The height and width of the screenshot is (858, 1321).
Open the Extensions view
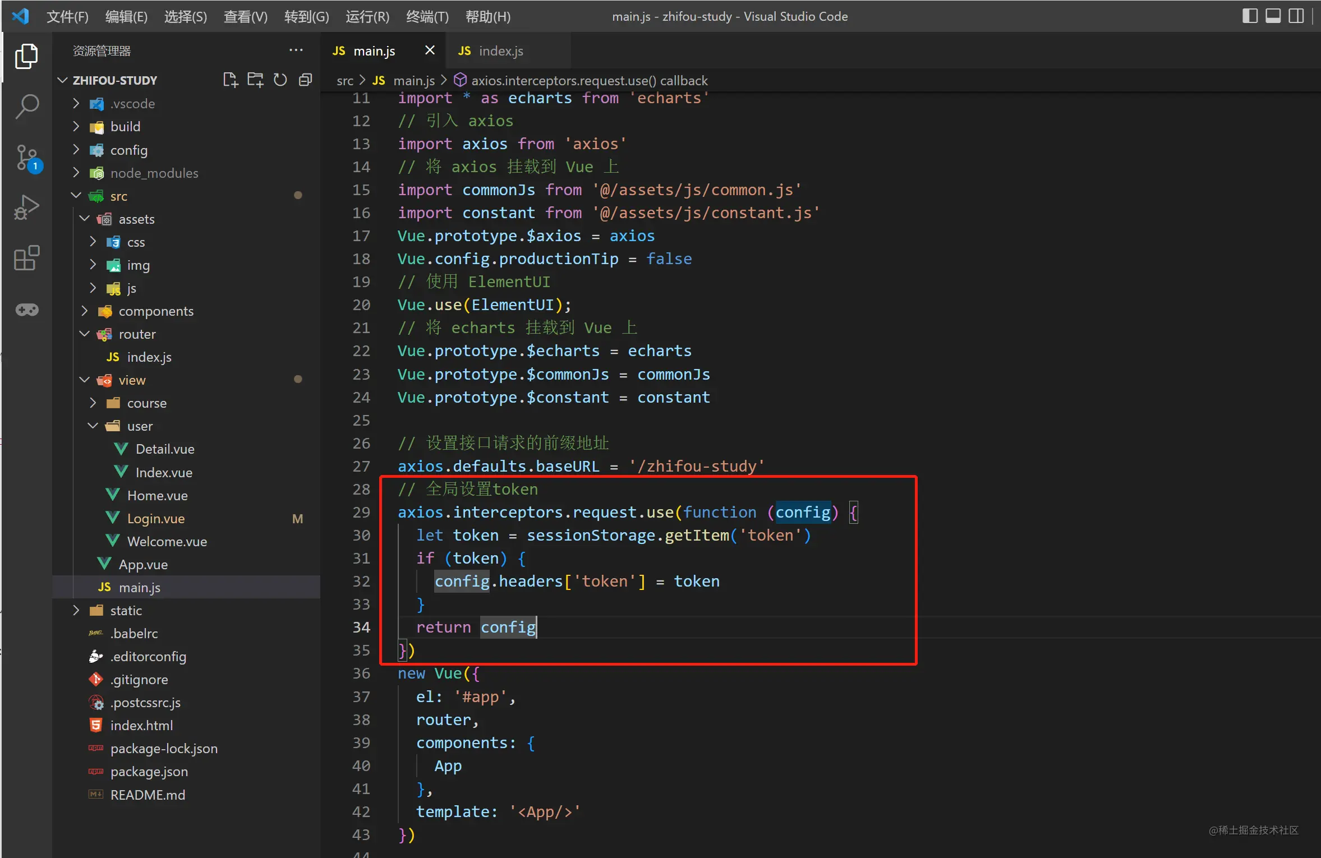point(26,259)
